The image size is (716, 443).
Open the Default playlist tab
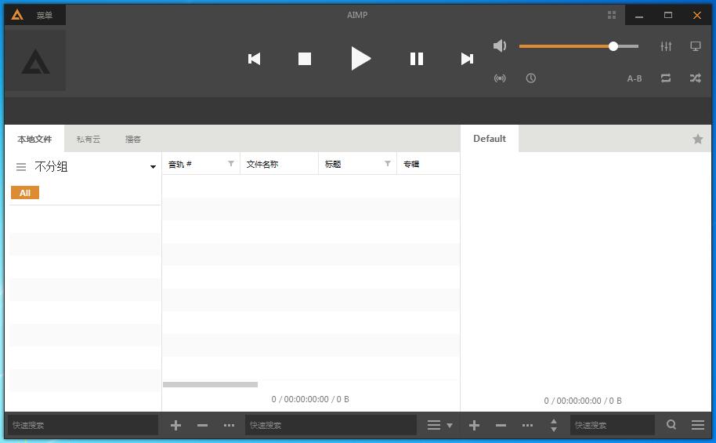(490, 139)
